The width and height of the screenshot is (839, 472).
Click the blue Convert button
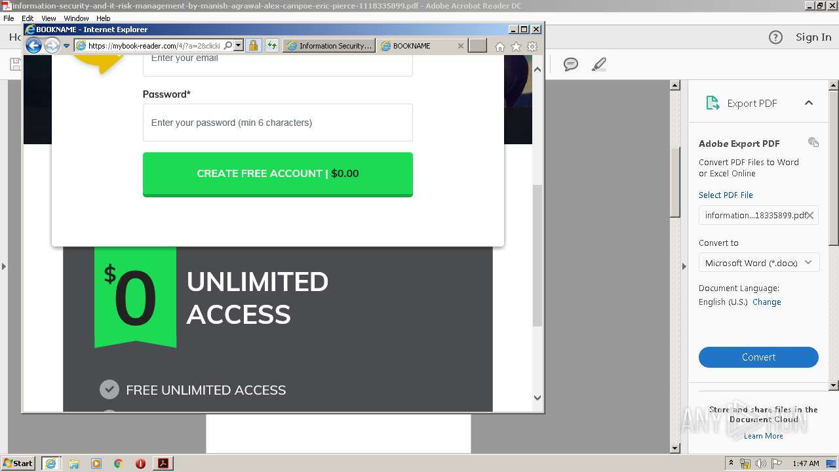[x=758, y=357]
